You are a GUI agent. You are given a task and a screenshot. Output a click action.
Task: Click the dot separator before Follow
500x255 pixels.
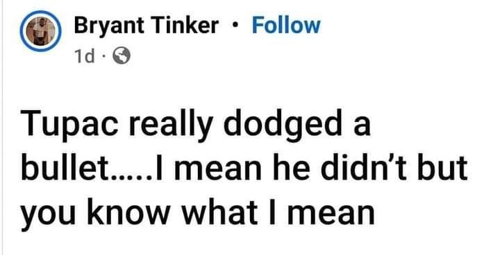[x=235, y=26]
